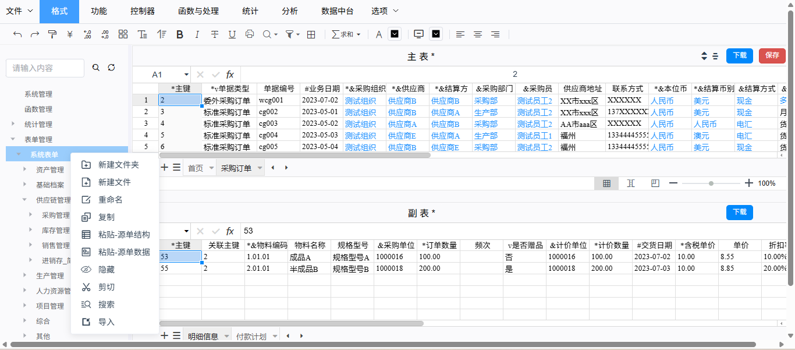Click the 请输入内容 search field
This screenshot has width=795, height=350.
pyautogui.click(x=45, y=68)
